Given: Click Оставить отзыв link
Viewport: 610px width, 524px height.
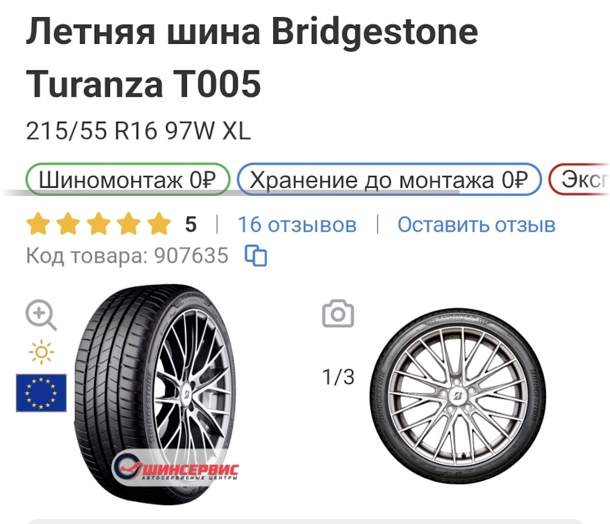Looking at the screenshot, I should point(476,225).
